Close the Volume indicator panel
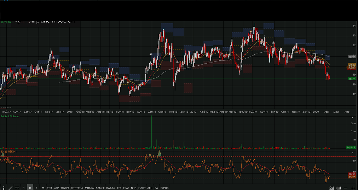The image size is (358, 190). [352, 118]
